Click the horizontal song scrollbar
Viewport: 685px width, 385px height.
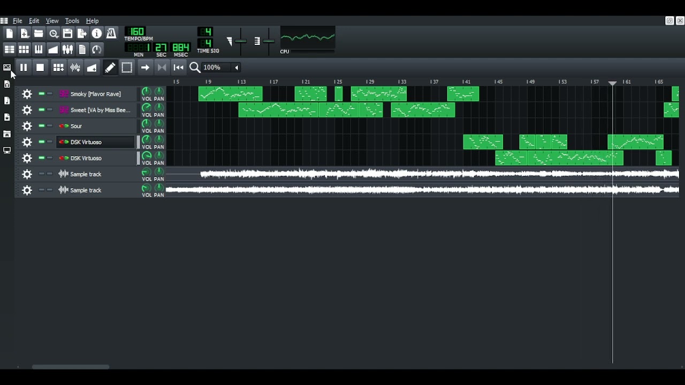tap(71, 367)
